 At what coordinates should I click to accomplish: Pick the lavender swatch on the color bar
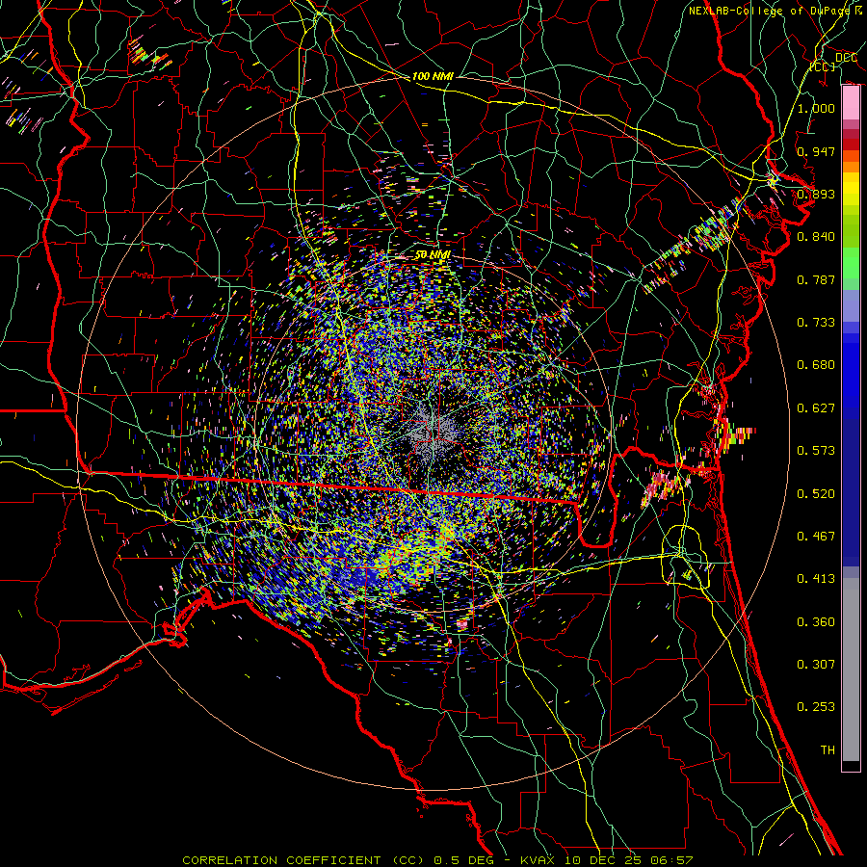(851, 305)
